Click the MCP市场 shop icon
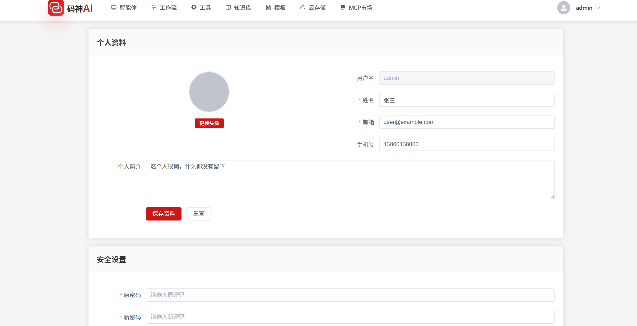Viewport: 637px width, 326px height. tap(343, 8)
